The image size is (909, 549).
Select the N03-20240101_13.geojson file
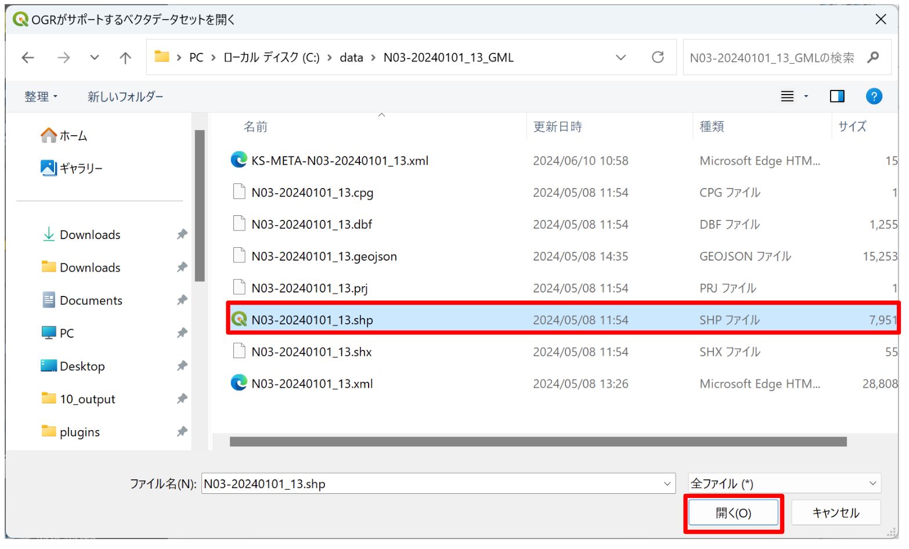563,257
